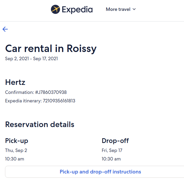Click the Sep 17, 2021 end date

pos(45,59)
